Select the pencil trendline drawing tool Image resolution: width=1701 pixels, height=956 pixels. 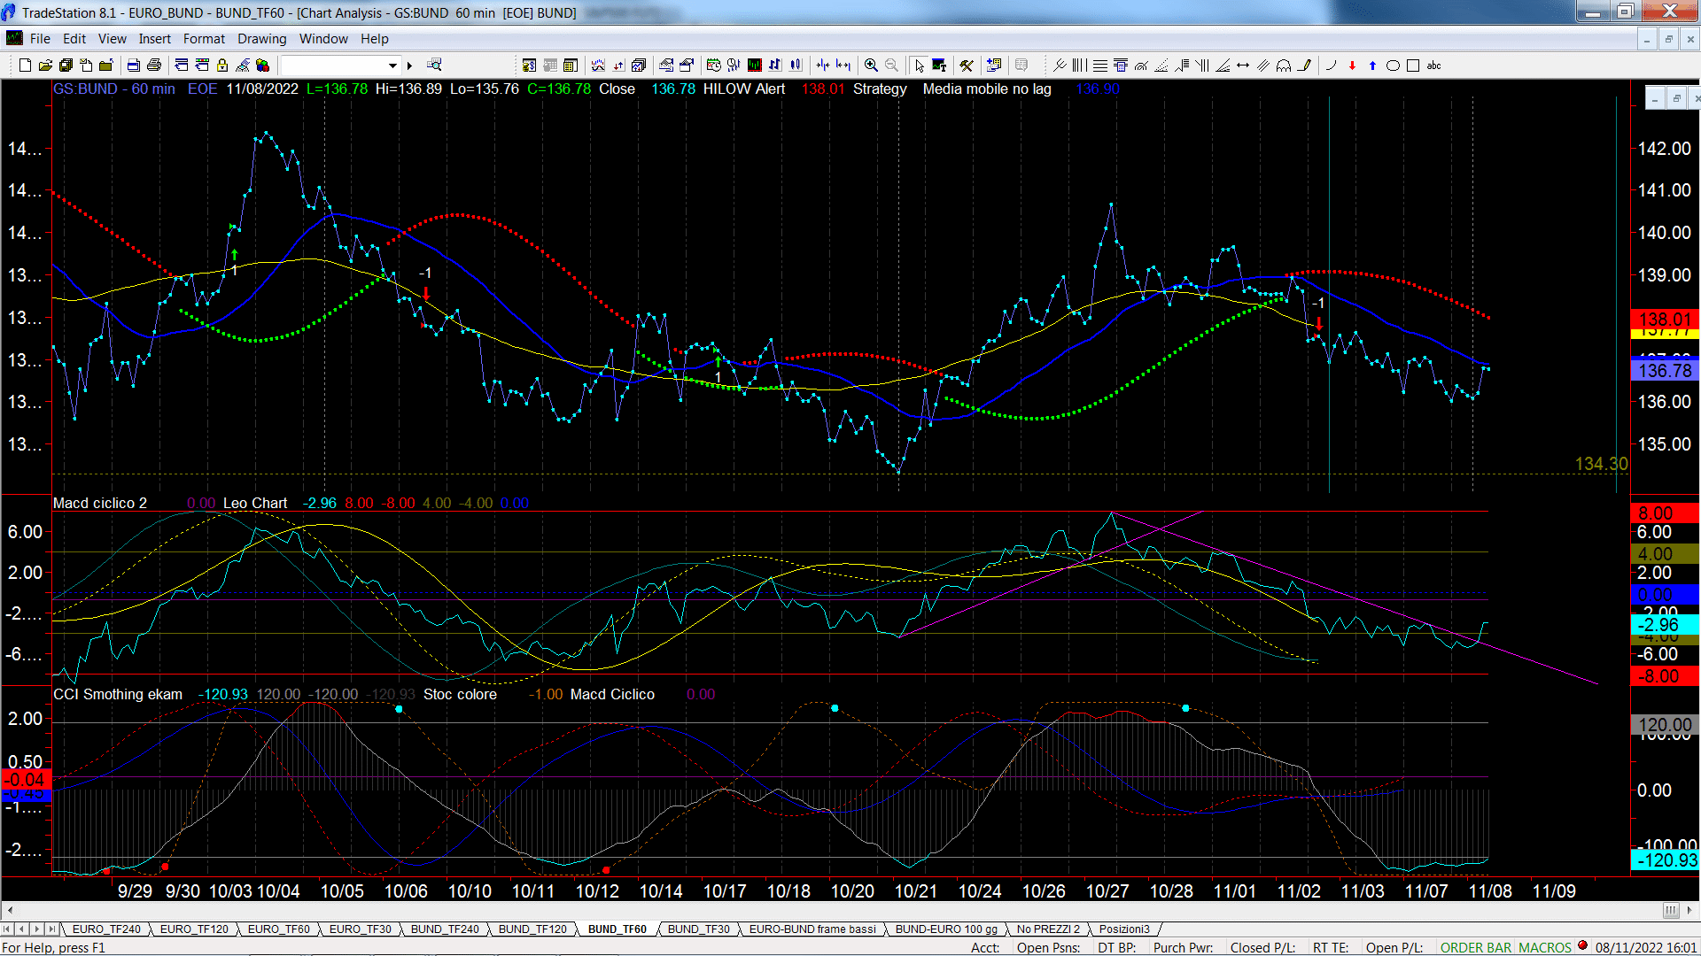[x=1304, y=65]
